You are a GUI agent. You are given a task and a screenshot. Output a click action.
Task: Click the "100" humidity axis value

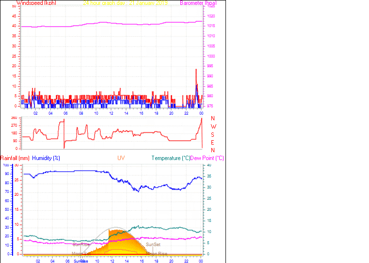click(x=6, y=165)
